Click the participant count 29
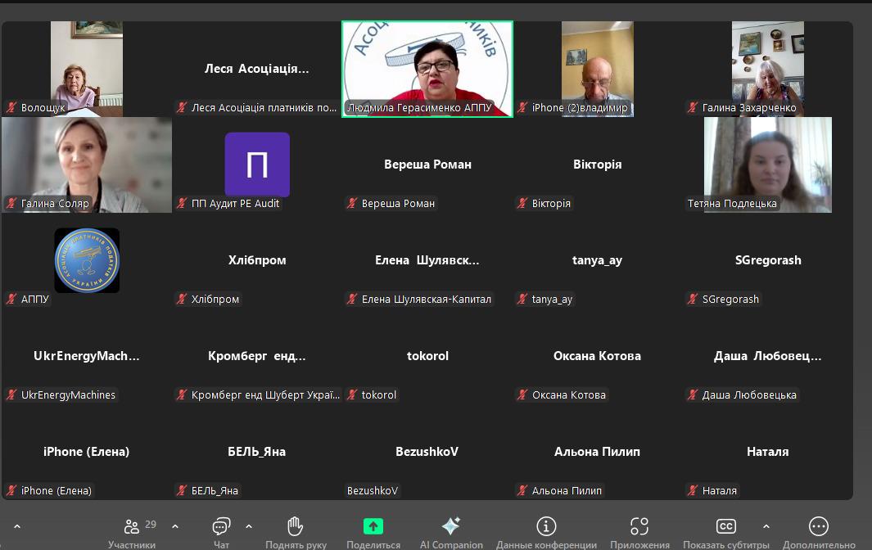 [x=151, y=524]
